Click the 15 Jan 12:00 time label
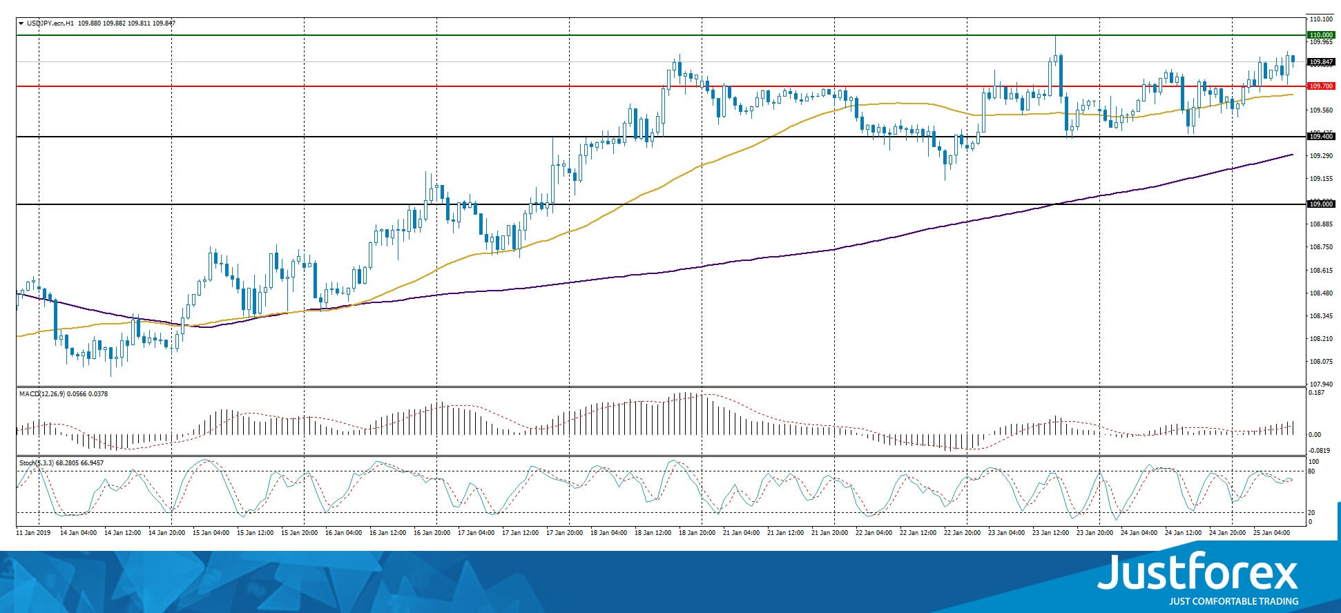 tap(255, 532)
